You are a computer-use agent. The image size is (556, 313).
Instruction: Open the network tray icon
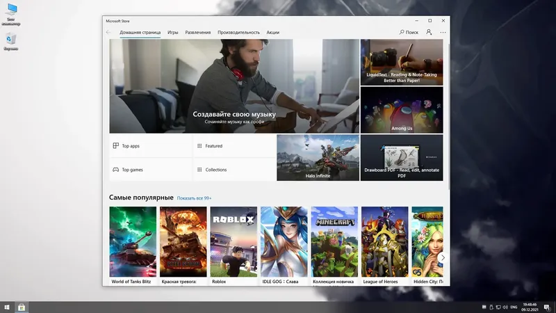coord(498,307)
